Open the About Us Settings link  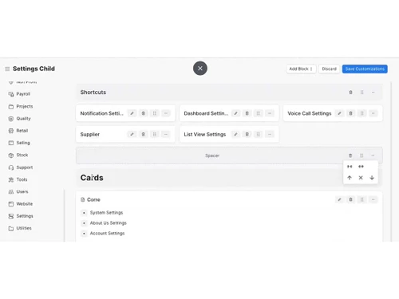109,223
